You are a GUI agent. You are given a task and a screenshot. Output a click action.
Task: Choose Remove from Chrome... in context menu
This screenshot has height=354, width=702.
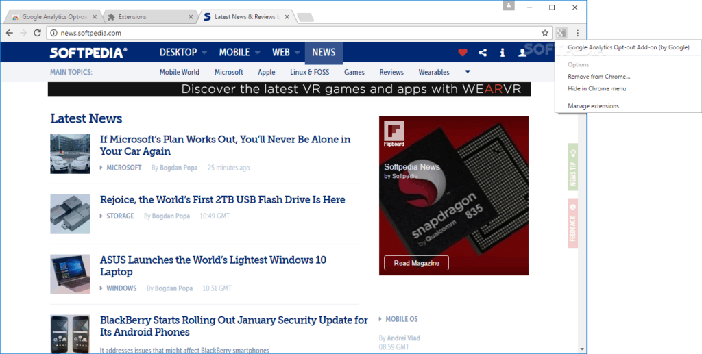[599, 77]
